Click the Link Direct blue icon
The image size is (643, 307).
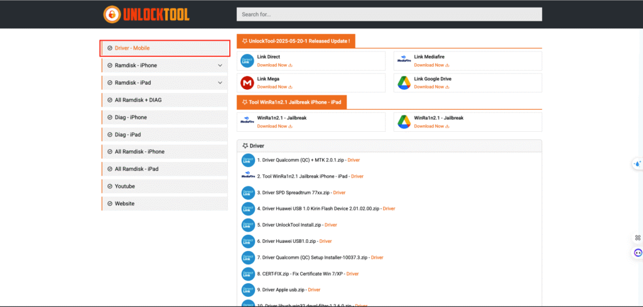coord(247,61)
